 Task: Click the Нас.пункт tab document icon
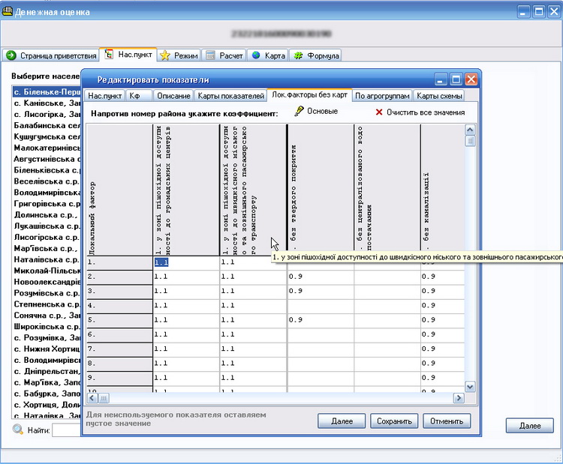coord(109,54)
